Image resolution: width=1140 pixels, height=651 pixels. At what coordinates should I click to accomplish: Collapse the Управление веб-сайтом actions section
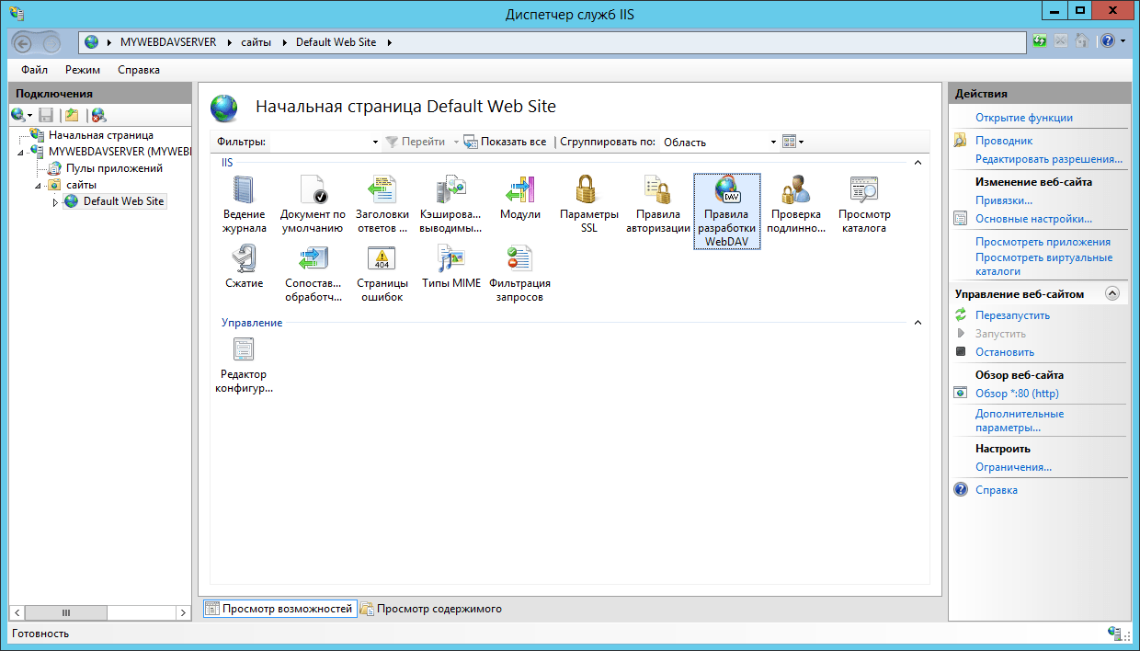click(1112, 294)
